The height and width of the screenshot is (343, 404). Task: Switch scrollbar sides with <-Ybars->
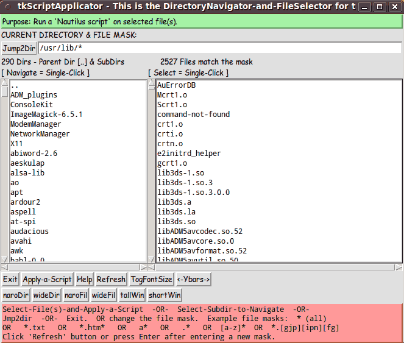coord(194,280)
